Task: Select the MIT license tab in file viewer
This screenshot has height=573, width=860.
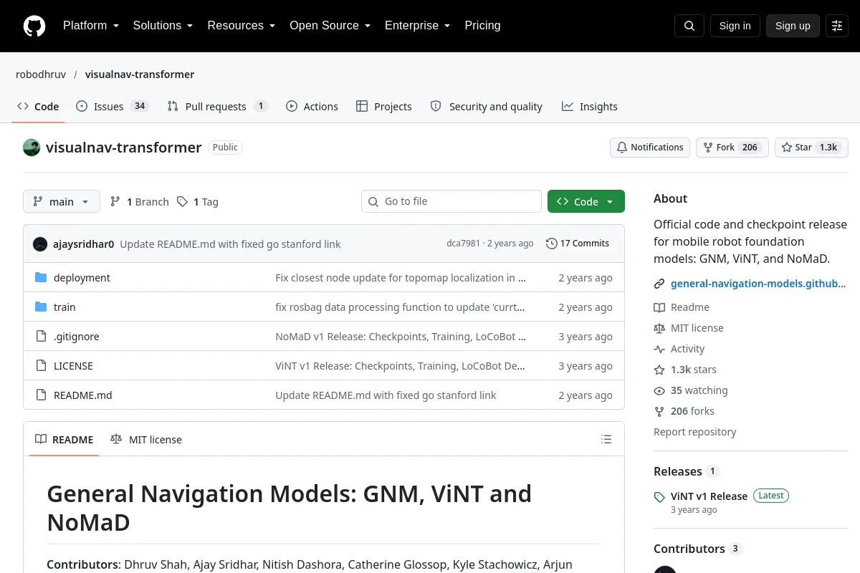Action: [146, 440]
